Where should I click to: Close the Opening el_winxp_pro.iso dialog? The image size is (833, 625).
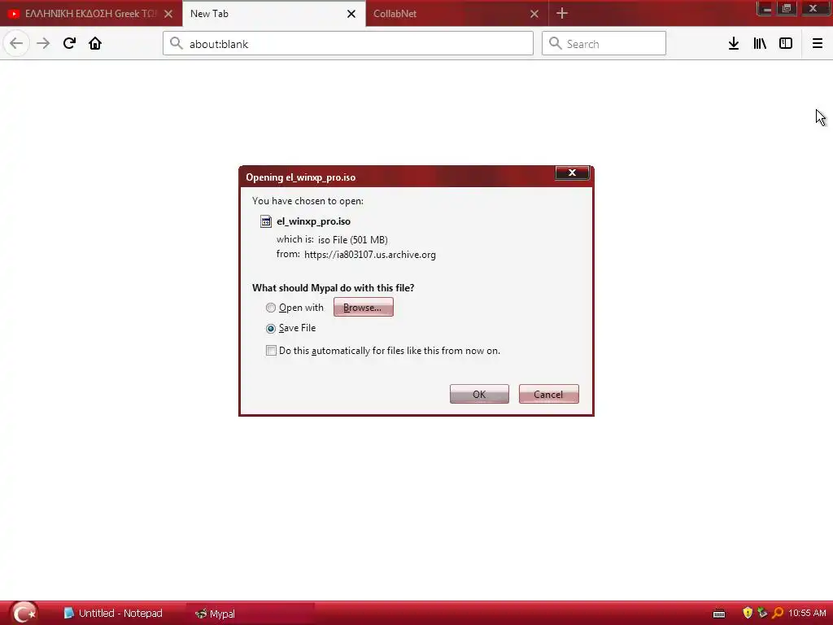pyautogui.click(x=572, y=173)
